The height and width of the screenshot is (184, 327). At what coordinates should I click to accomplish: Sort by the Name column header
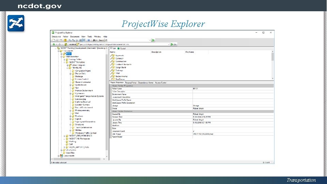click(130, 52)
